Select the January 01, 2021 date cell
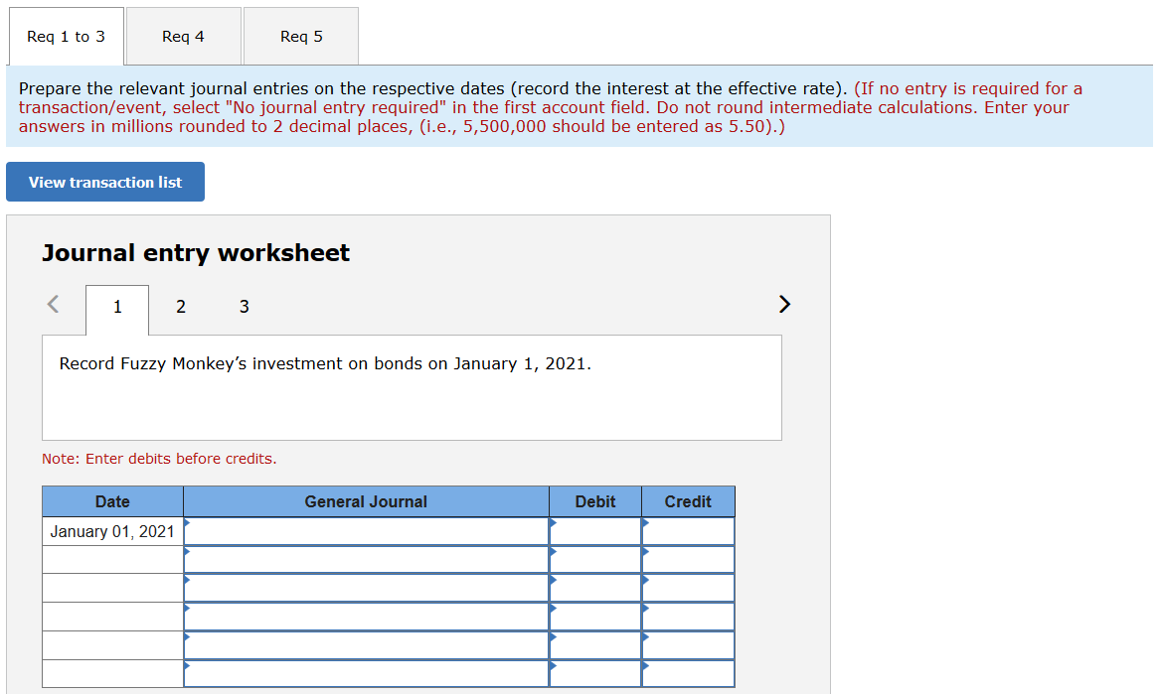The height and width of the screenshot is (694, 1163). point(112,531)
